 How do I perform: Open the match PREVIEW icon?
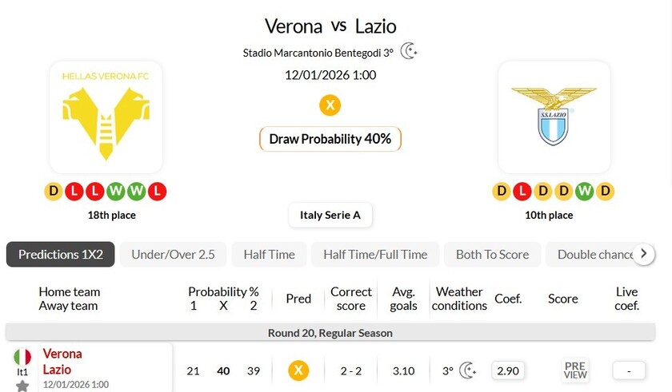coord(575,370)
